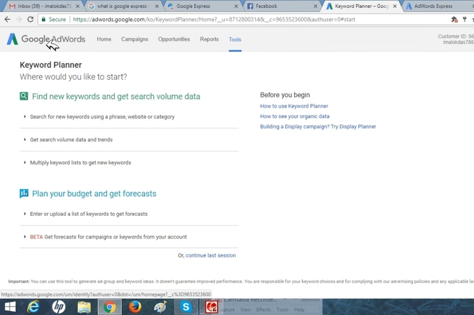
Task: Click the green Secure padlock icon
Action: pos(43,20)
